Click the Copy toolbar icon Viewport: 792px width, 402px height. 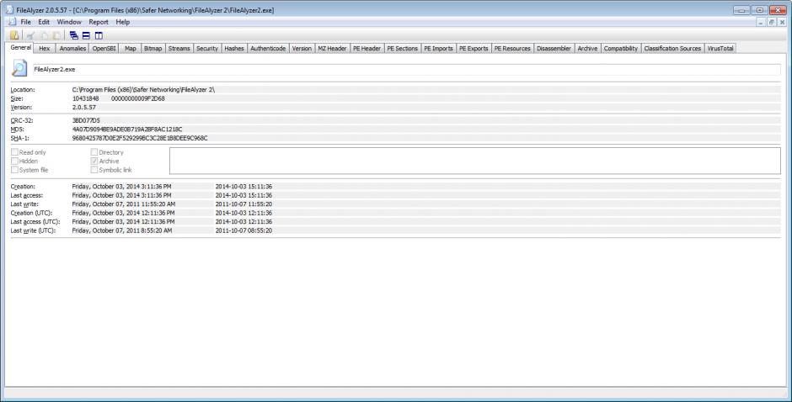pyautogui.click(x=44, y=35)
